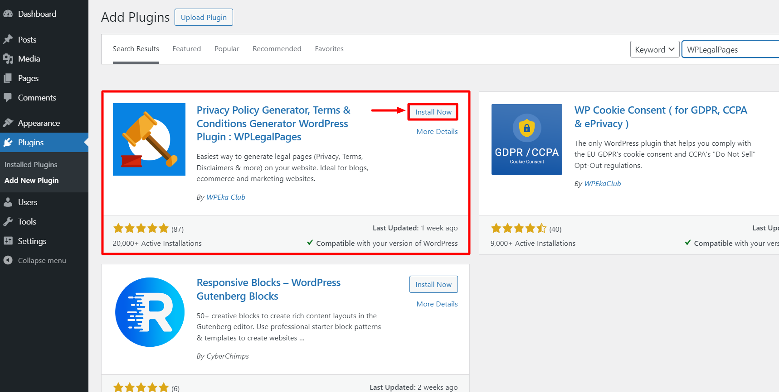779x392 pixels.
Task: Click the "By CyberChimps" author text
Action: (x=223, y=356)
